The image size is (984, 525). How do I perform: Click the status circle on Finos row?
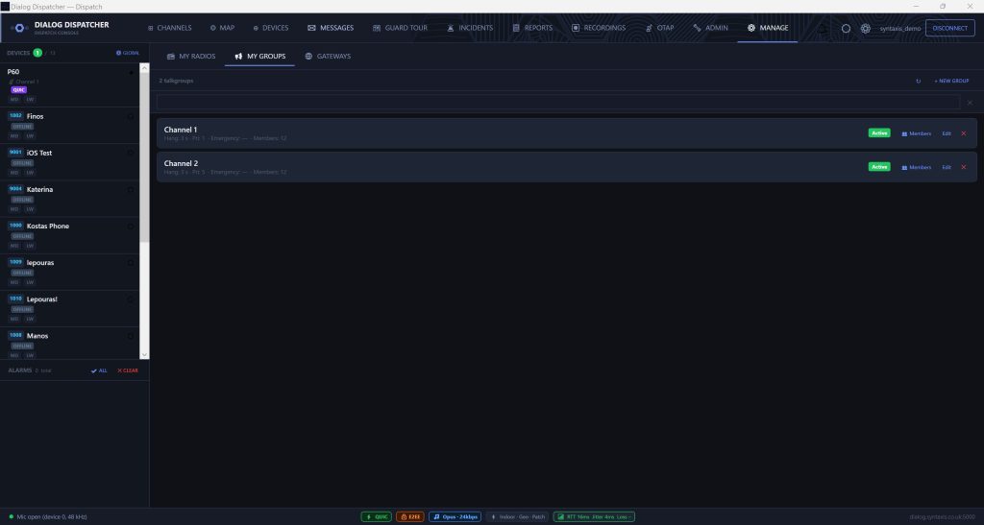(131, 116)
